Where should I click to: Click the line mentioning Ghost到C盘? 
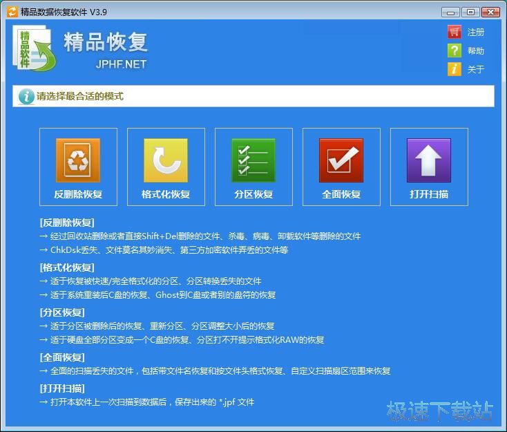tap(157, 294)
